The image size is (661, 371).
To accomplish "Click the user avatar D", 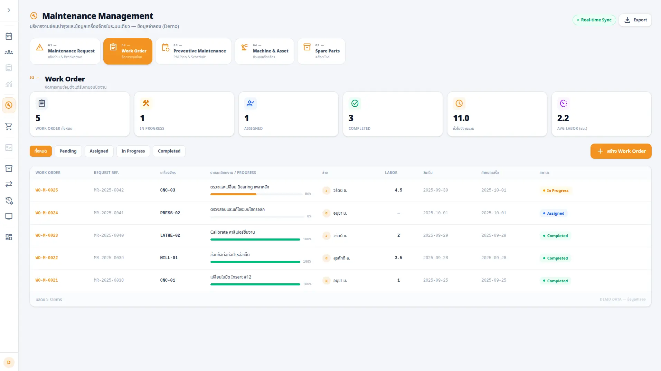I will (9, 362).
